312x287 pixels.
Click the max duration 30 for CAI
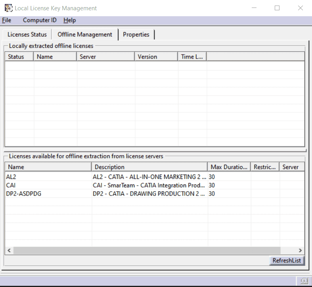pyautogui.click(x=212, y=185)
